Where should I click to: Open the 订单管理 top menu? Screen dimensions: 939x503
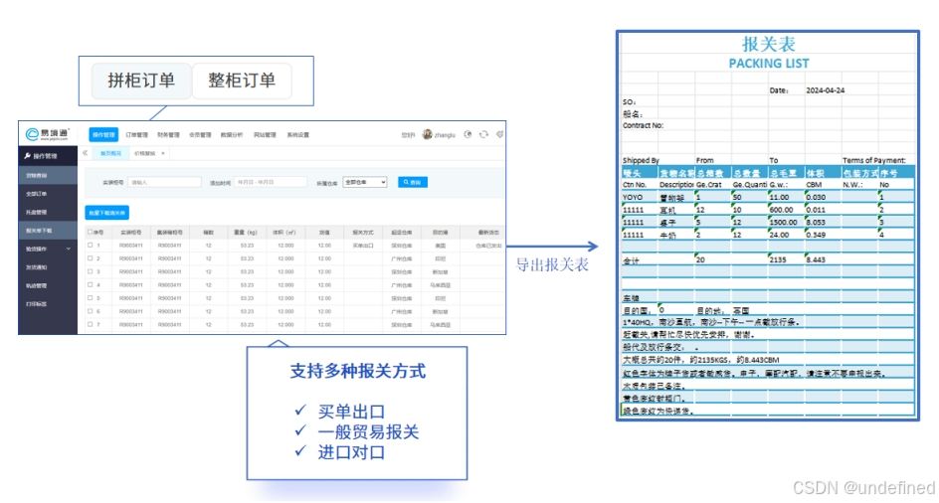click(x=136, y=135)
